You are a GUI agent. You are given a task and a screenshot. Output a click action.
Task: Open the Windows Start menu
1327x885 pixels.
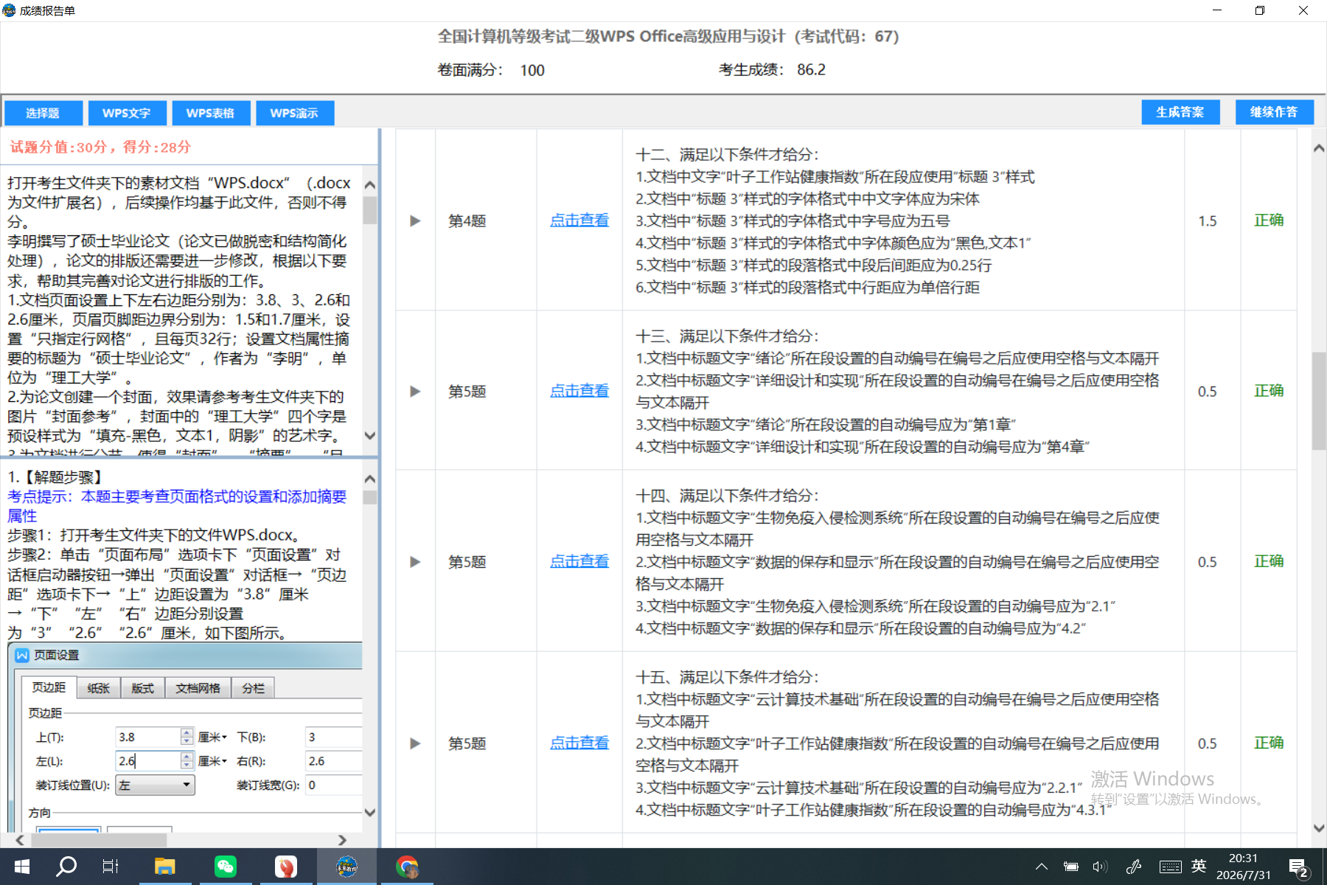point(22,867)
